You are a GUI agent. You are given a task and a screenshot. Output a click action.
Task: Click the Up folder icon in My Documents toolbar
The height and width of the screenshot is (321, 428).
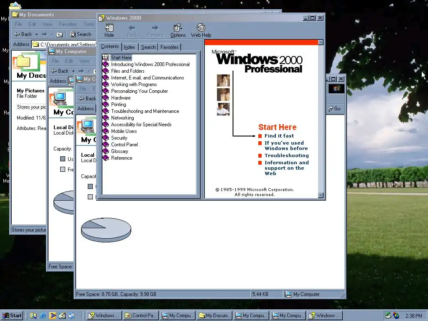tap(59, 34)
